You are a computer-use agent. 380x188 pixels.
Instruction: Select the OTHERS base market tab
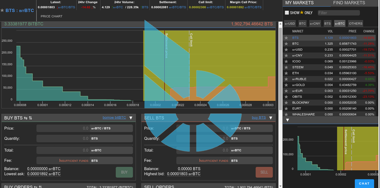click(356, 24)
